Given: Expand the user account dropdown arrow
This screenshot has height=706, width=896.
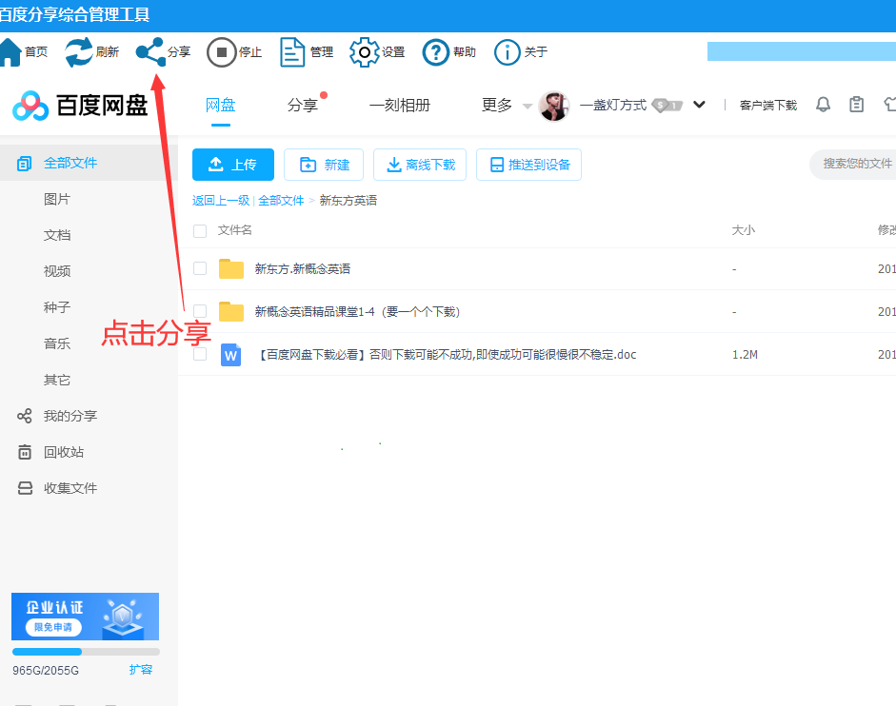Looking at the screenshot, I should pyautogui.click(x=700, y=105).
